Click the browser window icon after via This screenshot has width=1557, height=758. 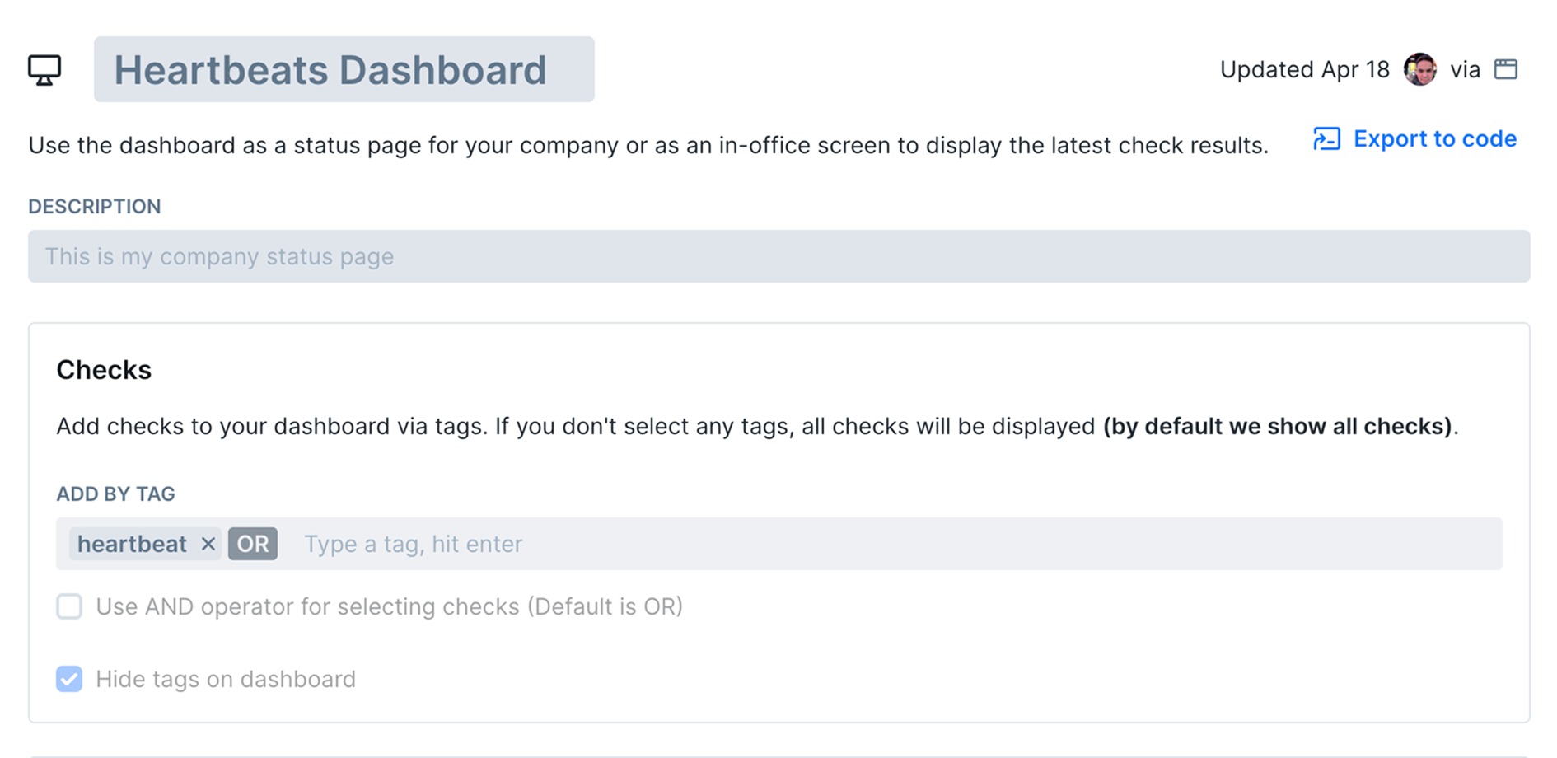(1506, 69)
